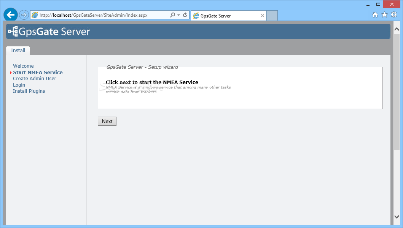Click the vertical scrollbar thumb
403x228 pixels.
pyautogui.click(x=397, y=92)
